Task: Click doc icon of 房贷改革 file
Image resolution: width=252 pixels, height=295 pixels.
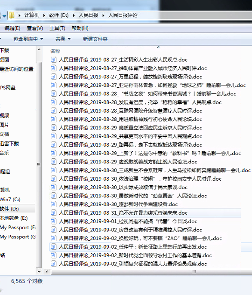Action: coord(53,230)
